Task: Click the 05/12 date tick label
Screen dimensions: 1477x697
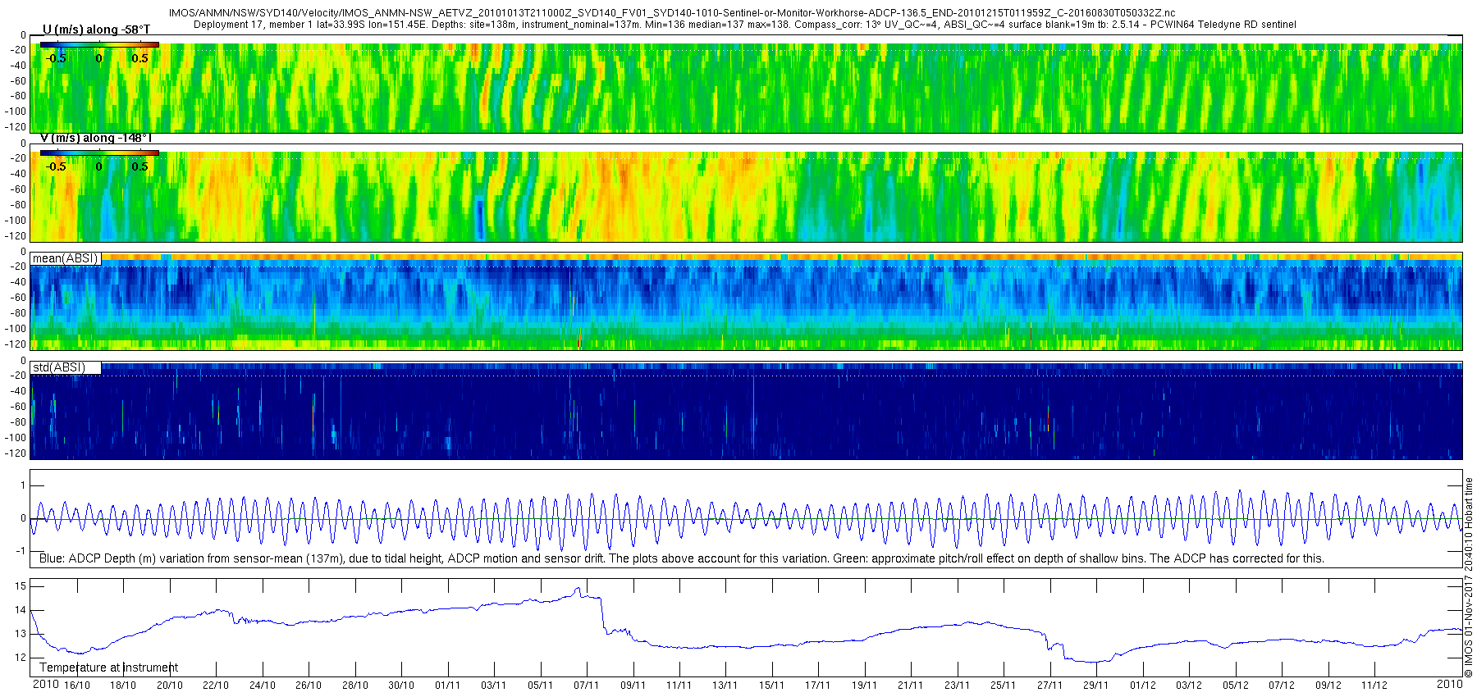Action: (1236, 685)
